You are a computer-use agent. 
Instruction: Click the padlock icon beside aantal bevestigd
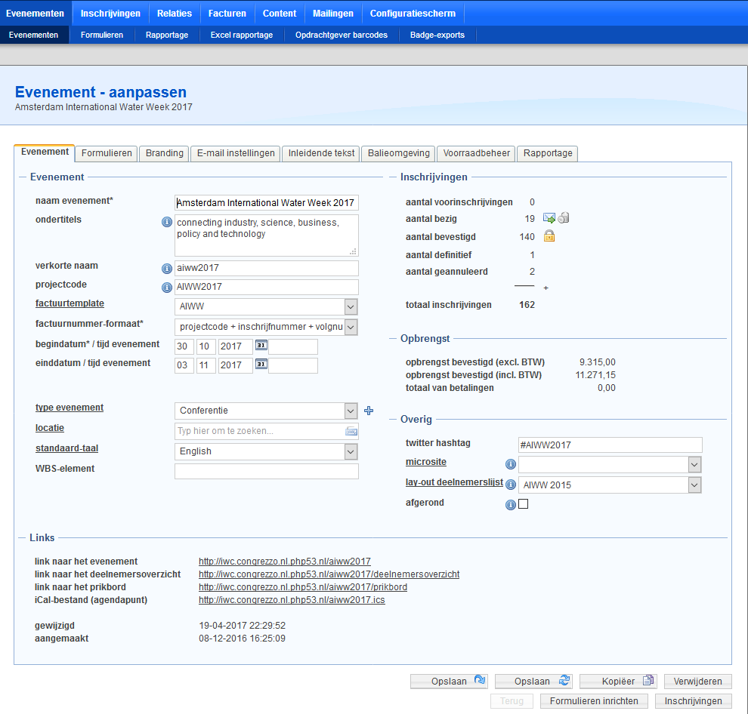(x=549, y=236)
